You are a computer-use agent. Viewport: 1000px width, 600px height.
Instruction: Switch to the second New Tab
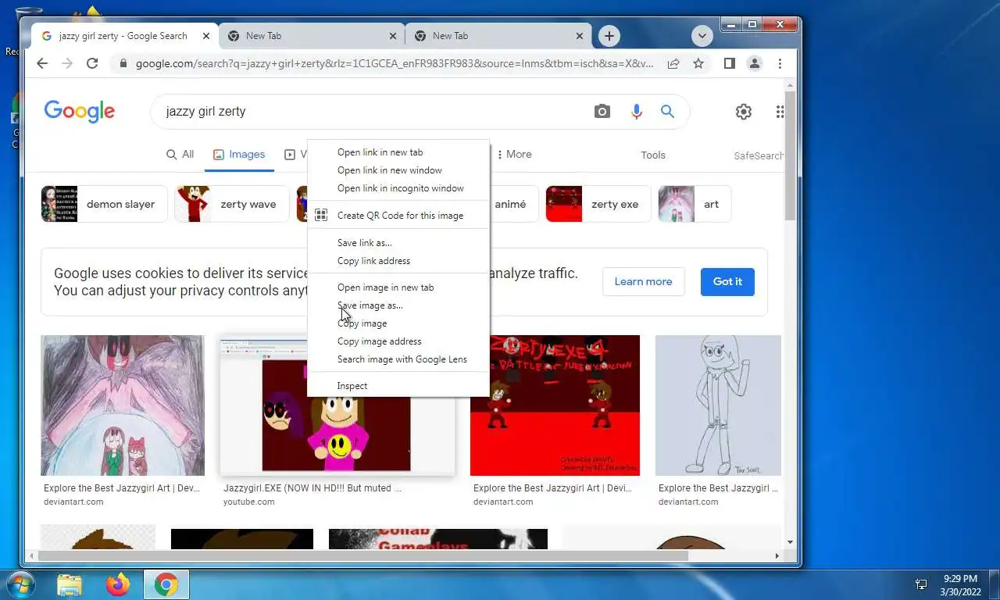(312, 36)
